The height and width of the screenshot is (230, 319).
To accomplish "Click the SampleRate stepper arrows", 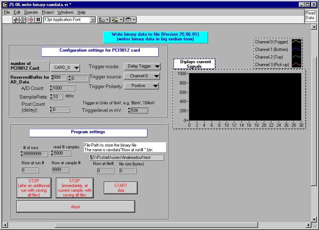I will (x=51, y=96).
